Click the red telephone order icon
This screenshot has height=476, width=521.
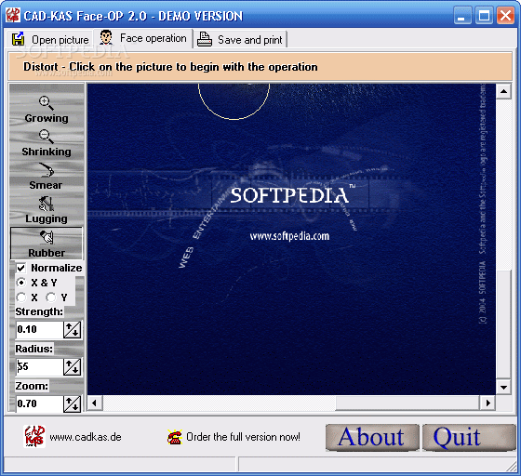175,437
